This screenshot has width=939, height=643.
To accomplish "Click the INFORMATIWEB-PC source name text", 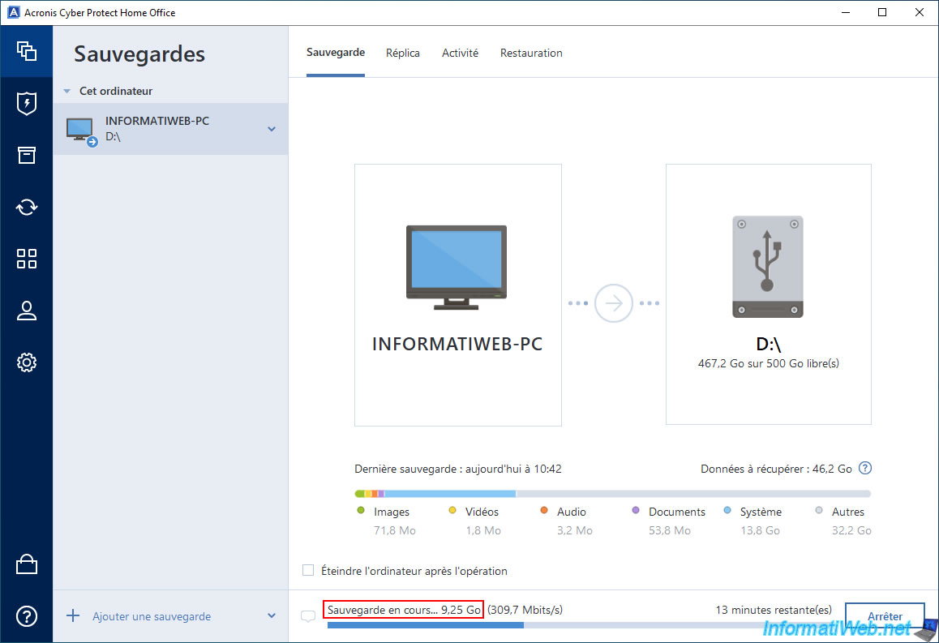I will point(457,345).
